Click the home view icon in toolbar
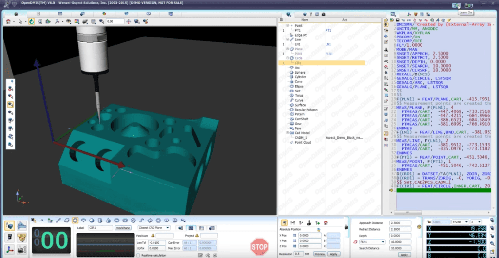The height and width of the screenshot is (258, 499). [x=8, y=21]
